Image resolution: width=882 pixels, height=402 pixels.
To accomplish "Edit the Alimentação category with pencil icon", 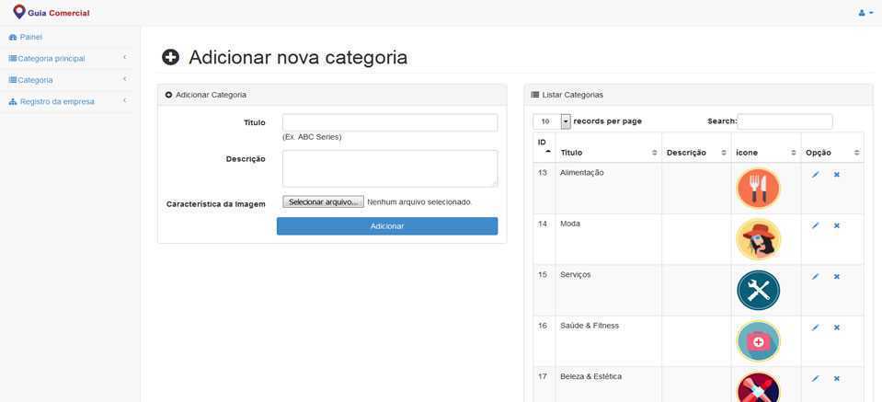I will [x=815, y=175].
